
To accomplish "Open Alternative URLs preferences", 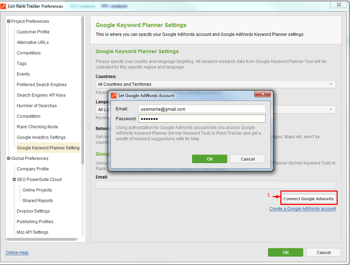I will (x=33, y=43).
